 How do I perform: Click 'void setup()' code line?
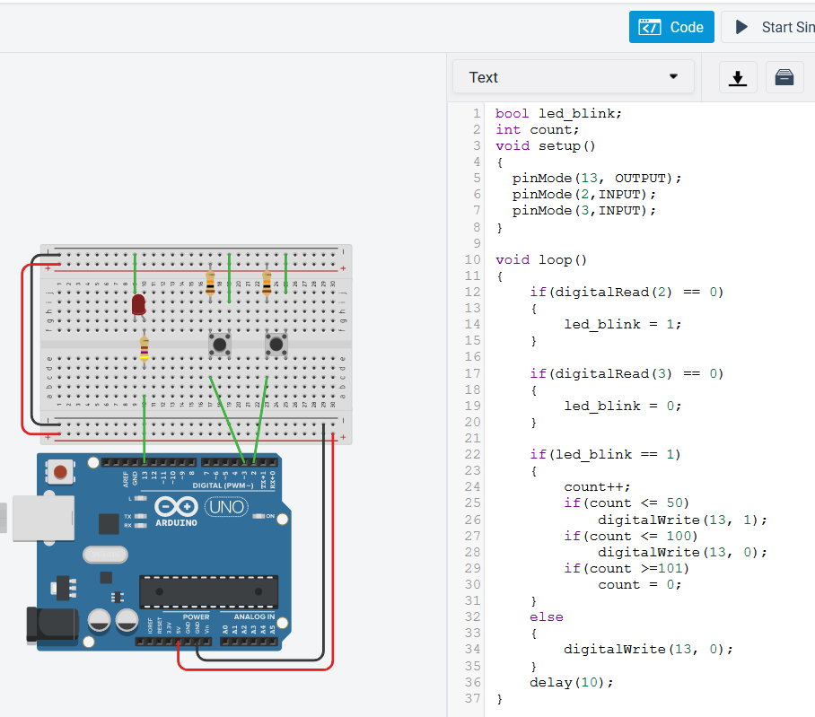click(x=545, y=146)
